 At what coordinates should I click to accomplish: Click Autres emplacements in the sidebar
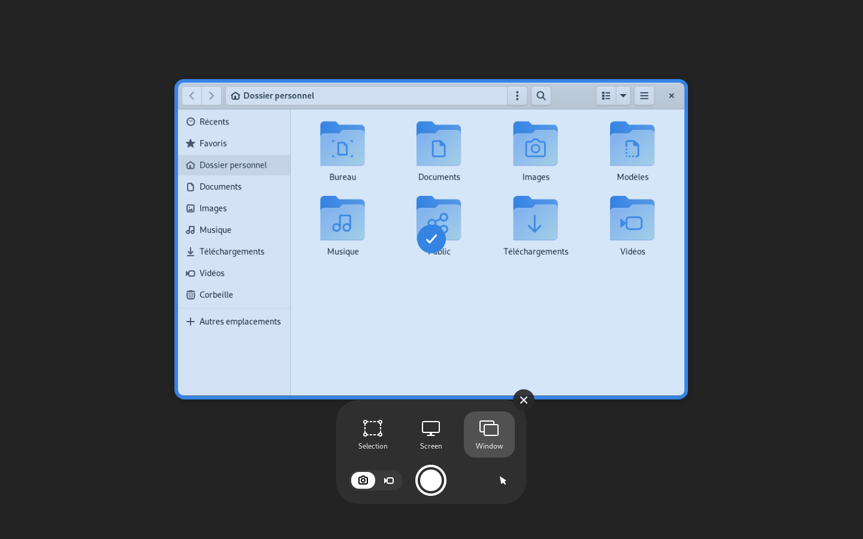pyautogui.click(x=234, y=321)
